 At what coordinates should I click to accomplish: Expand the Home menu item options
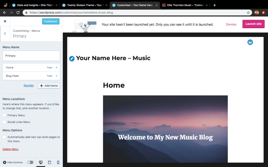click(x=56, y=68)
